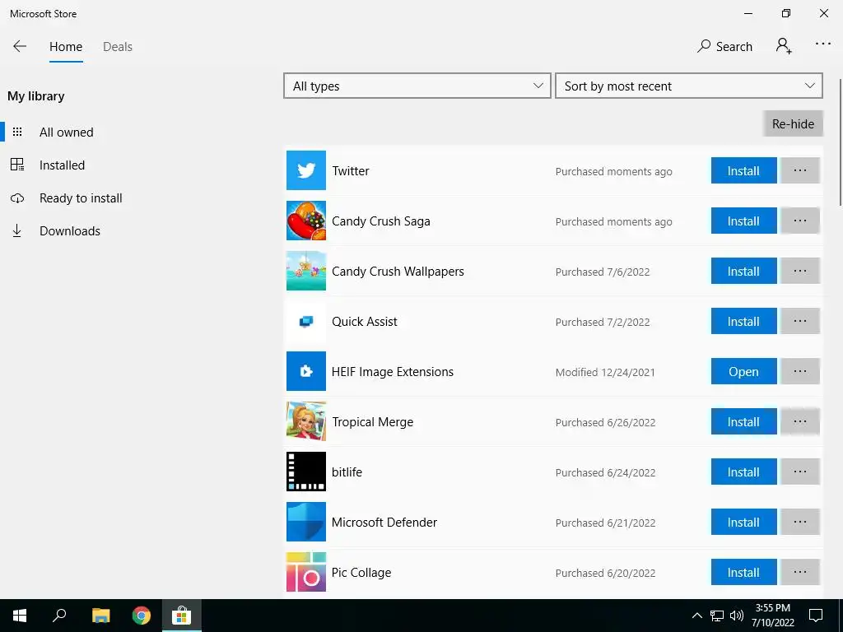Click the Pic Collage app icon
This screenshot has height=632, width=843.
306,572
